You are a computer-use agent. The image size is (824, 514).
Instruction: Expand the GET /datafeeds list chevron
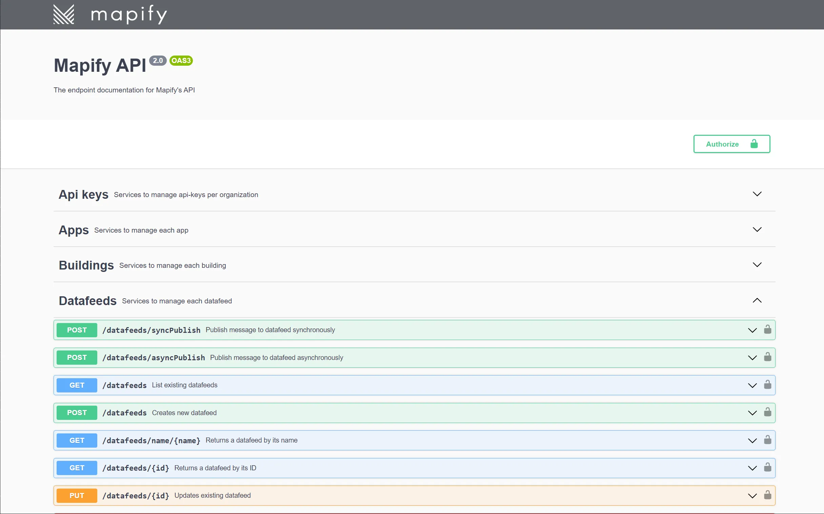point(752,385)
